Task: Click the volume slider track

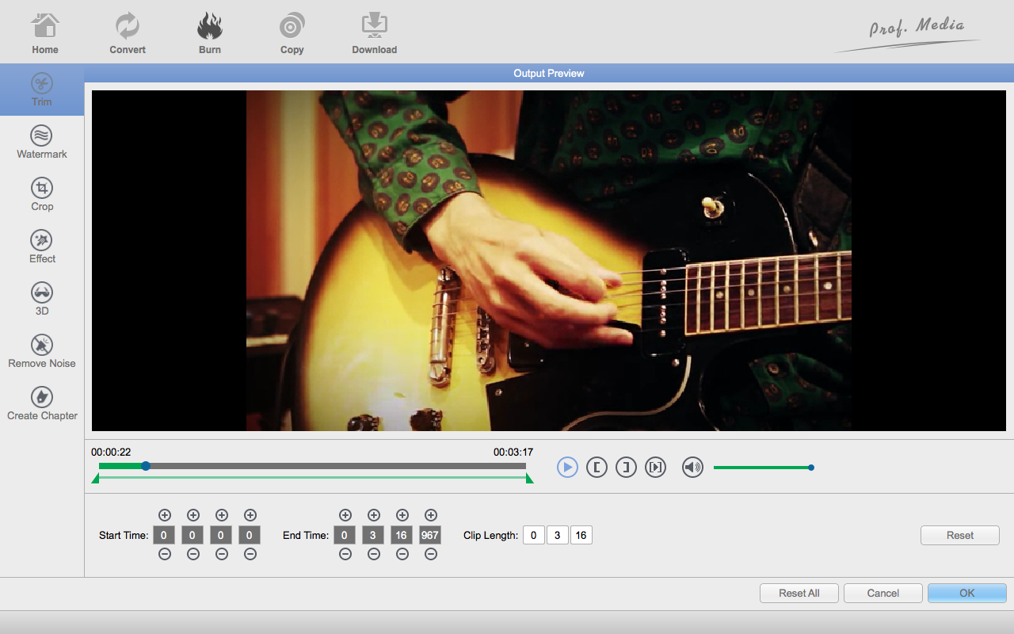Action: (x=760, y=468)
